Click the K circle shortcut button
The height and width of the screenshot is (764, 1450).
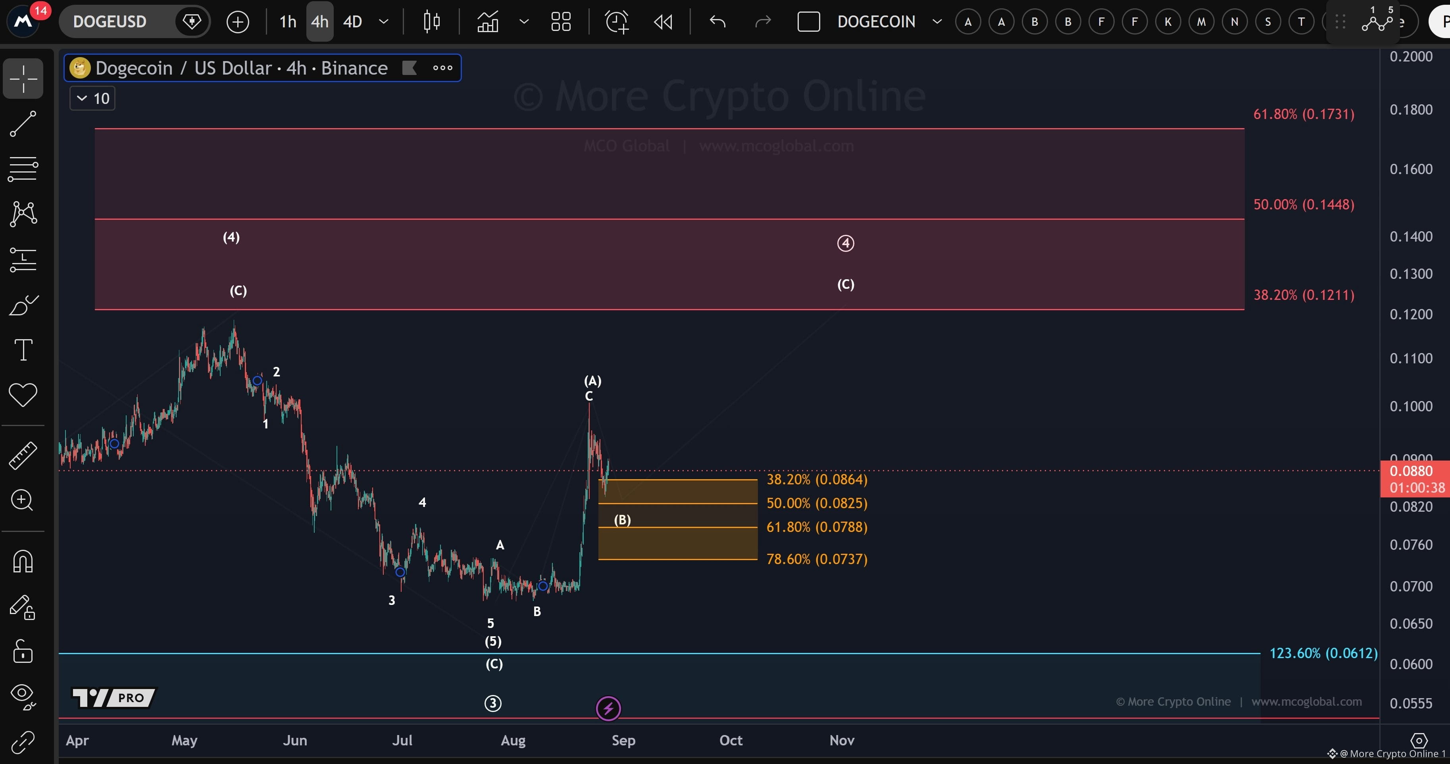click(x=1168, y=22)
